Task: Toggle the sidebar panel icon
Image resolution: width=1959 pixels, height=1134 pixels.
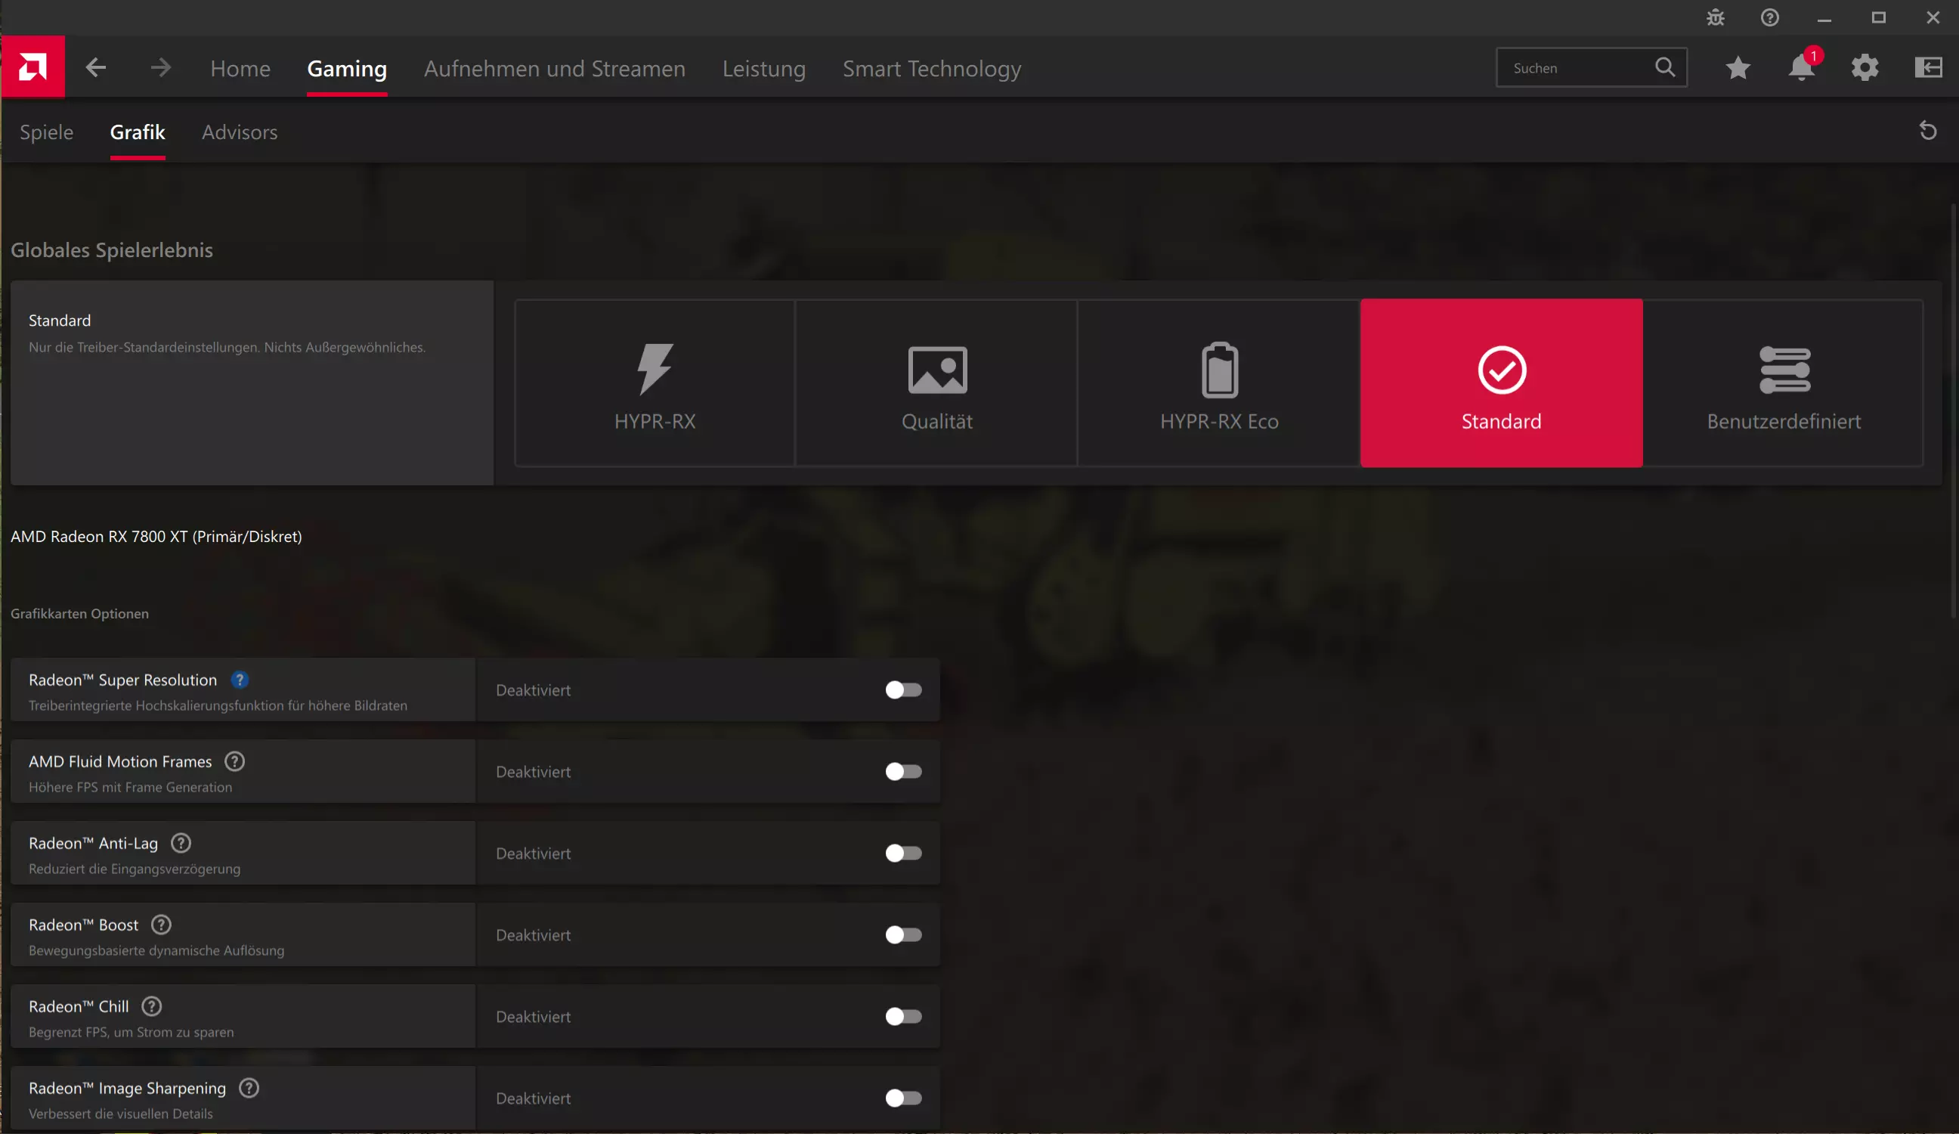Action: coord(1929,68)
